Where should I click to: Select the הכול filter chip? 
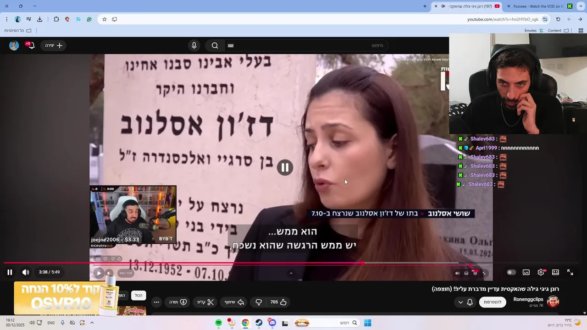[138, 296]
